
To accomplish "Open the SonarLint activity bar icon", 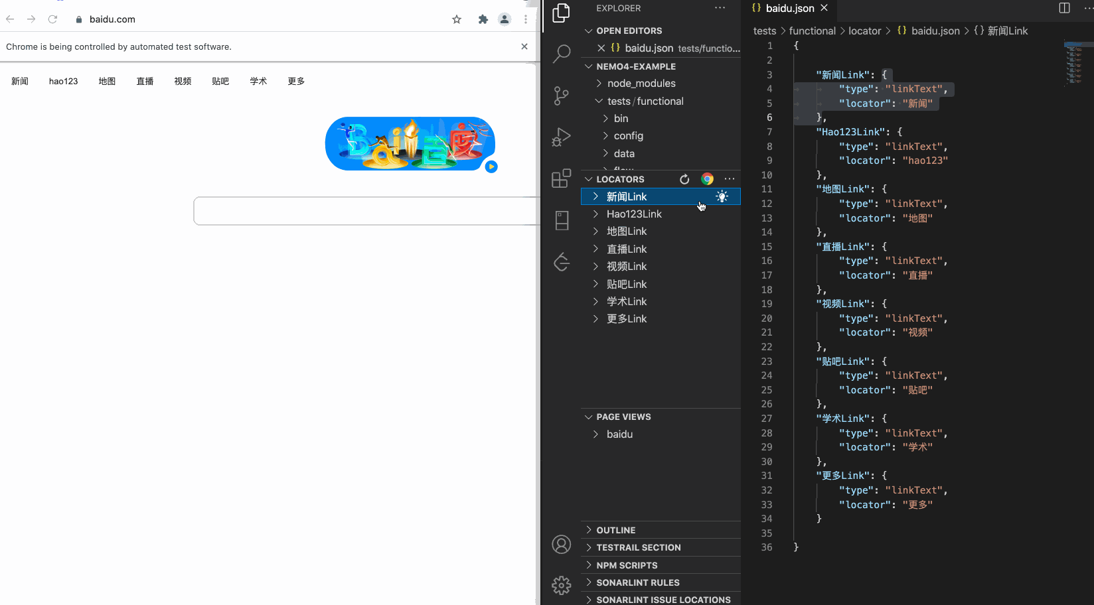I will pyautogui.click(x=562, y=262).
